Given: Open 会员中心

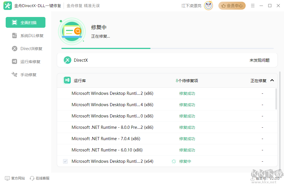Looking at the screenshot, I should [x=232, y=5].
